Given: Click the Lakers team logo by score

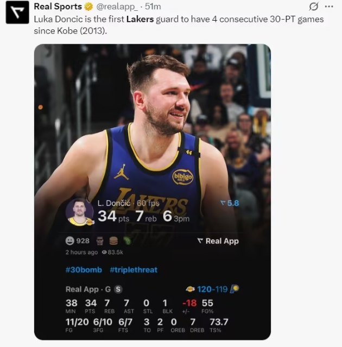Looking at the screenshot, I should pyautogui.click(x=190, y=289).
